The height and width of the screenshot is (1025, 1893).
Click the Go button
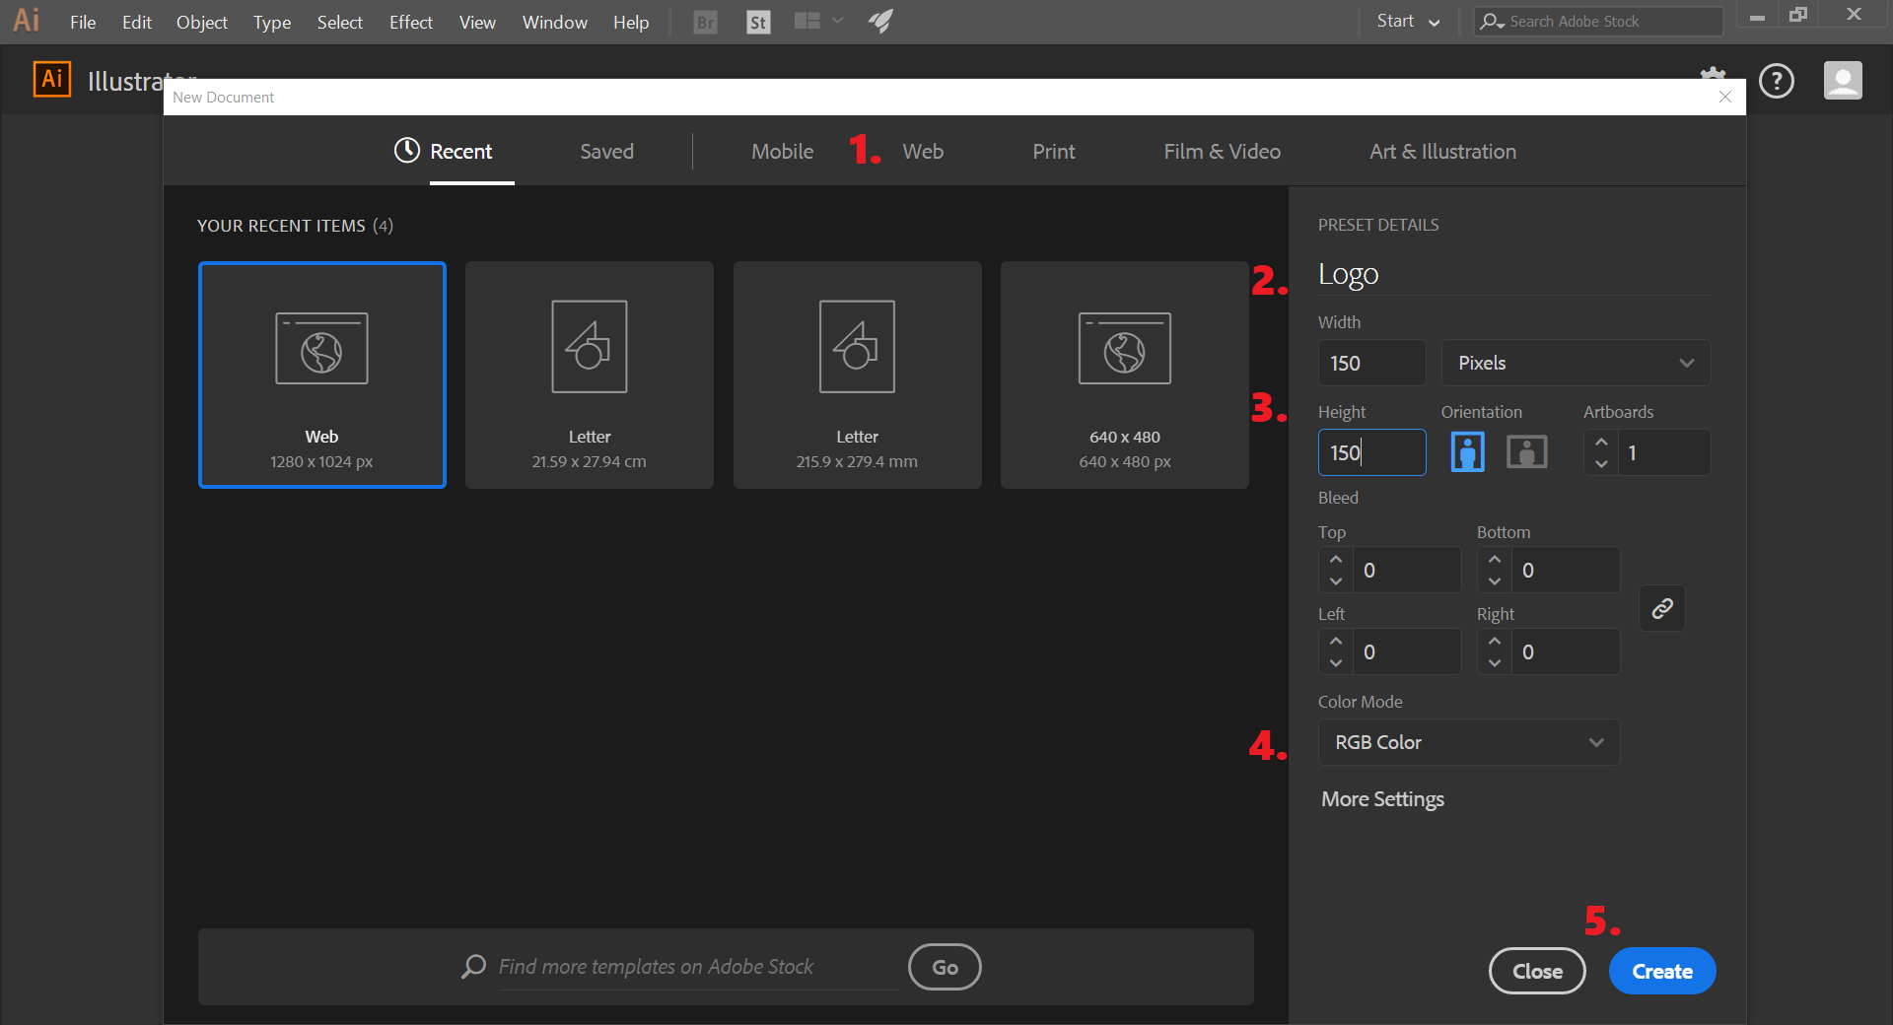pyautogui.click(x=945, y=967)
